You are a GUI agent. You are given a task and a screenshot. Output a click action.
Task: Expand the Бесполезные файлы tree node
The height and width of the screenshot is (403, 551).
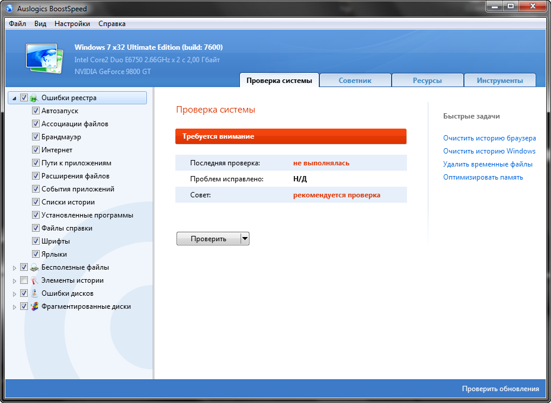(x=14, y=268)
